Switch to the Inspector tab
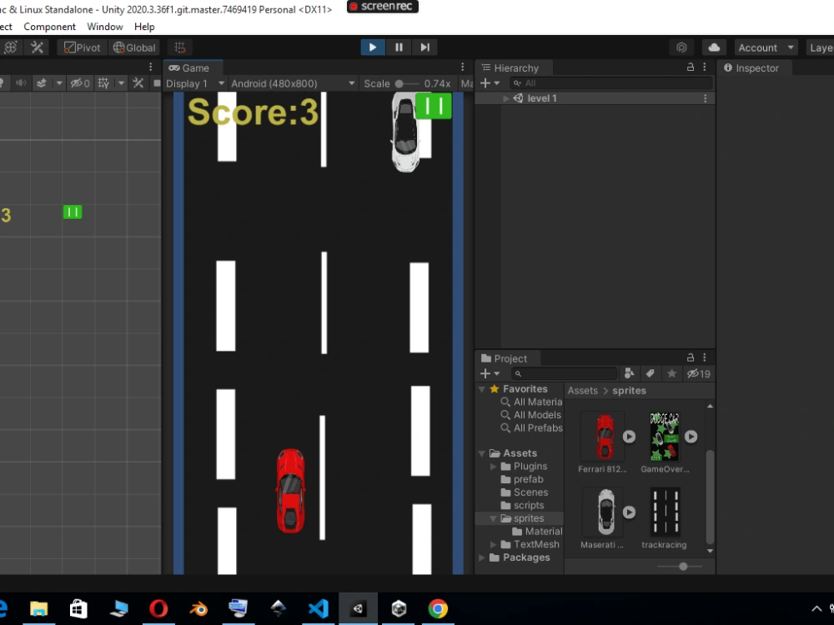Image resolution: width=834 pixels, height=625 pixels. click(754, 67)
